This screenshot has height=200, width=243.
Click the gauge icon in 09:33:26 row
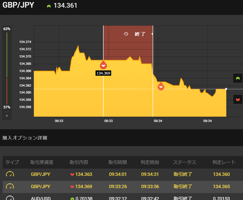pyautogui.click(x=10, y=186)
